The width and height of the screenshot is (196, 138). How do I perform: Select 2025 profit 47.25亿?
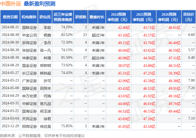[x=149, y=73]
